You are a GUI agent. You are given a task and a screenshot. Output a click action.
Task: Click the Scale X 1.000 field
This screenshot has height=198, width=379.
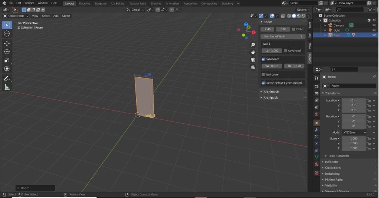tap(353, 138)
